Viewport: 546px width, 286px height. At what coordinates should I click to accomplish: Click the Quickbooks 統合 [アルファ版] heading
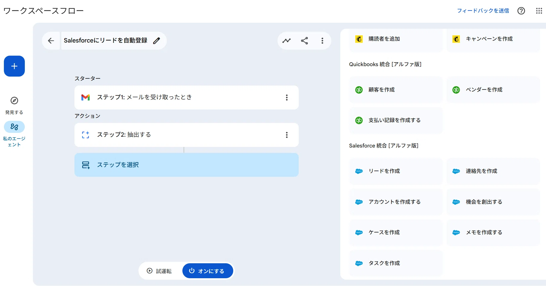[385, 64]
